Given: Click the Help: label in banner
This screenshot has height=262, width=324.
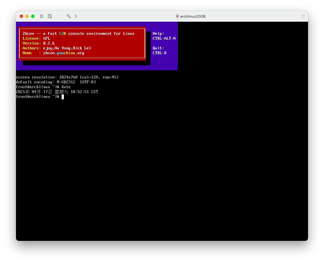Looking at the screenshot, I should 158,33.
